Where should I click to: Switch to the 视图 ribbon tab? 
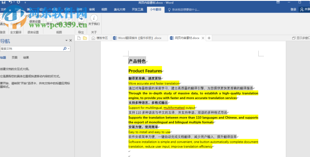click(x=104, y=10)
